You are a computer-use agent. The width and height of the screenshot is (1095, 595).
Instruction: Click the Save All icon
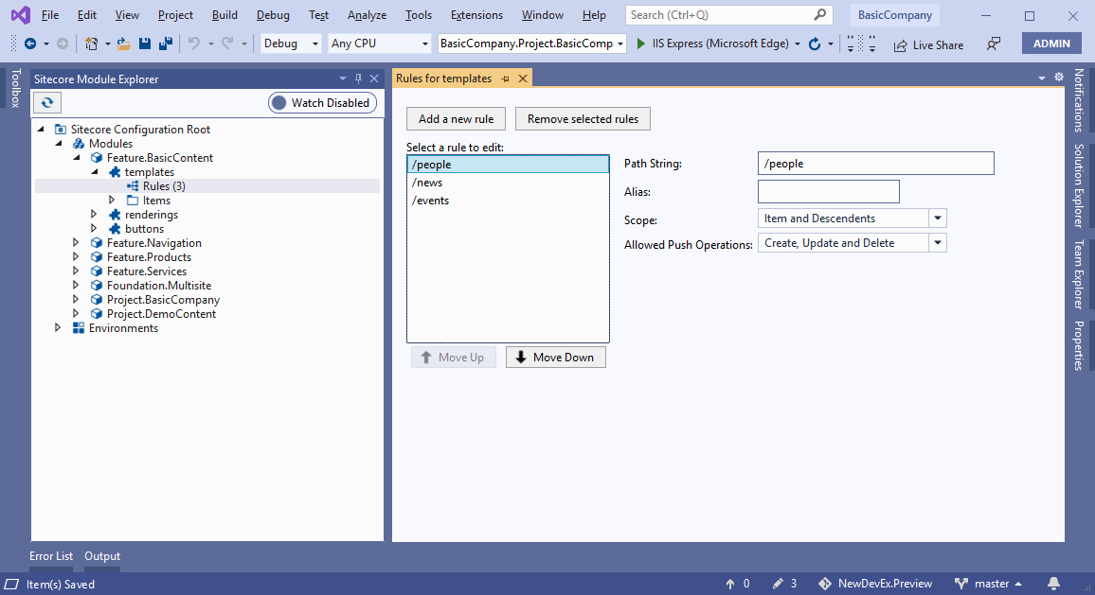coord(166,44)
